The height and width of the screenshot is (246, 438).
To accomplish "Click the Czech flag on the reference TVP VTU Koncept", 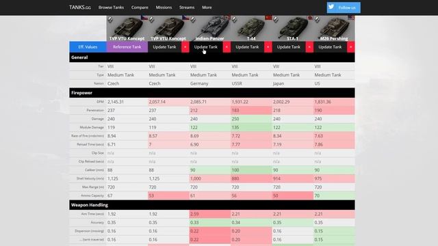I will click(x=144, y=18).
